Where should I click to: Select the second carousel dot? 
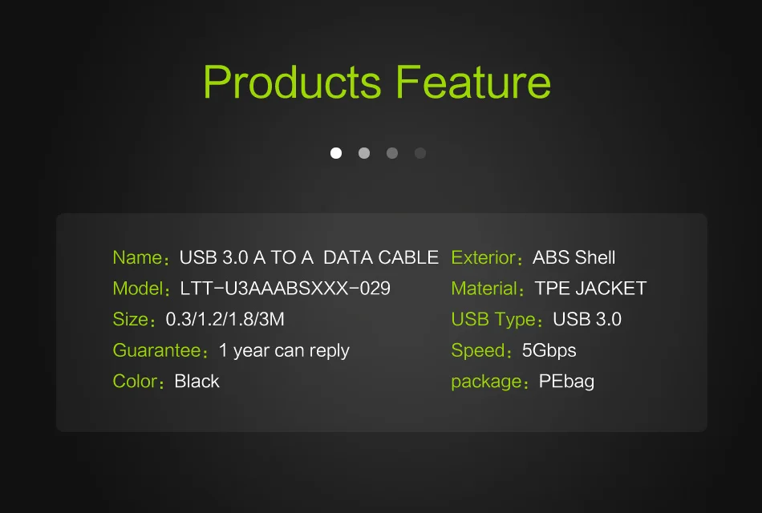(364, 153)
